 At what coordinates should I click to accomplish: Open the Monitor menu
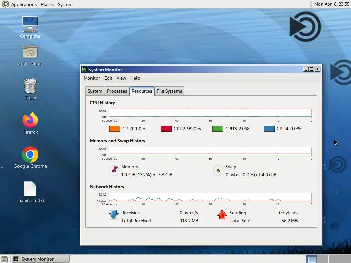pyautogui.click(x=92, y=78)
